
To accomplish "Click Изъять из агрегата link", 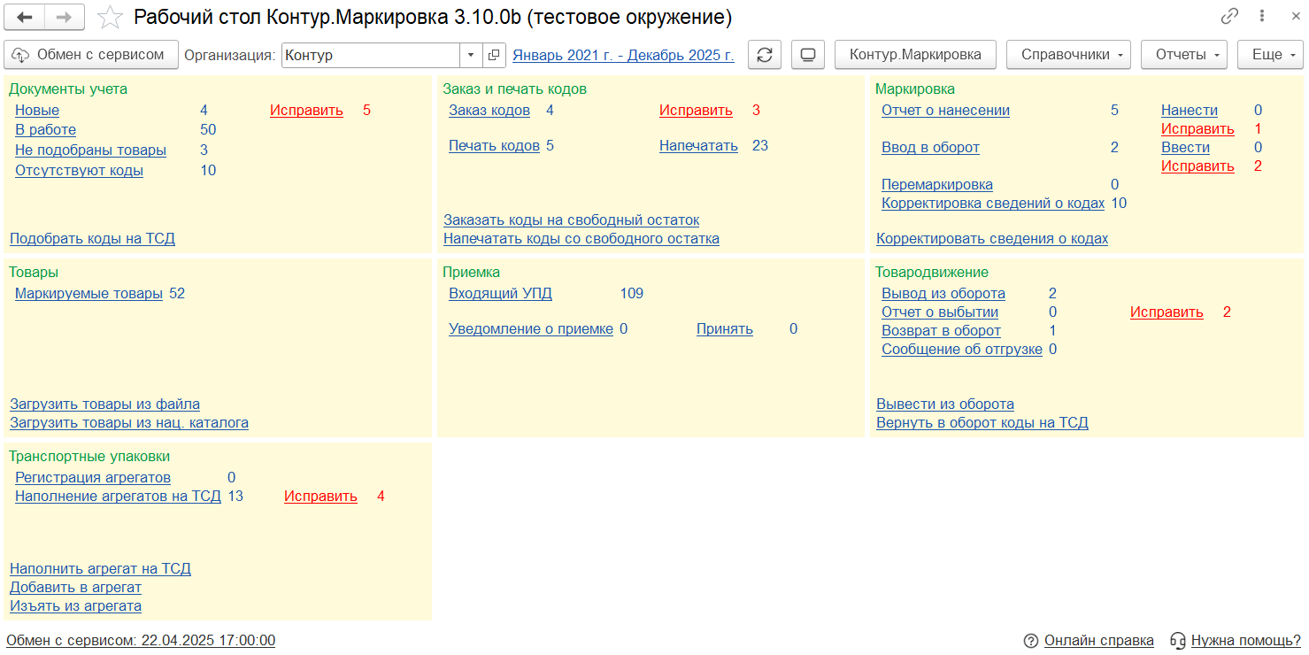I will tap(75, 605).
